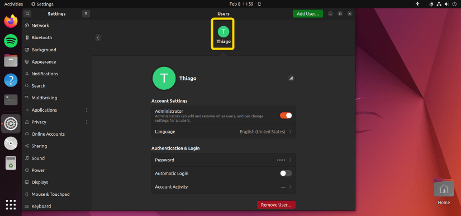Toggle the Administrator switch off

coord(286,116)
